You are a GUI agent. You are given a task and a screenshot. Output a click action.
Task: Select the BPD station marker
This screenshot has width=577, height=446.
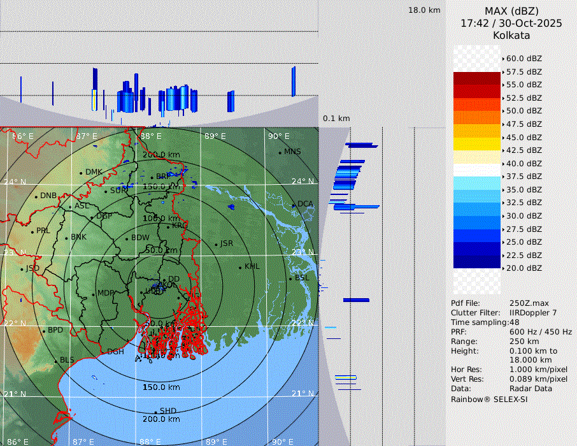click(x=43, y=331)
